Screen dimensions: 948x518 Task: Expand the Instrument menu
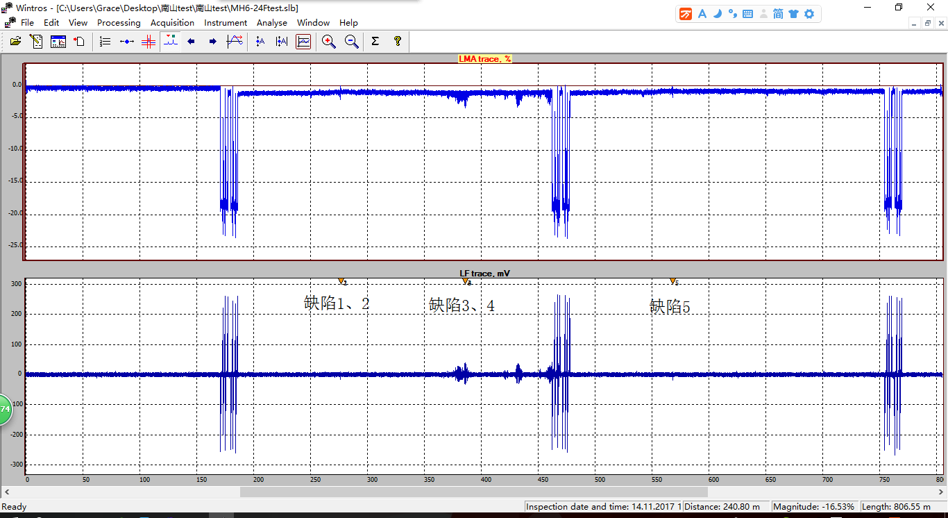point(226,23)
